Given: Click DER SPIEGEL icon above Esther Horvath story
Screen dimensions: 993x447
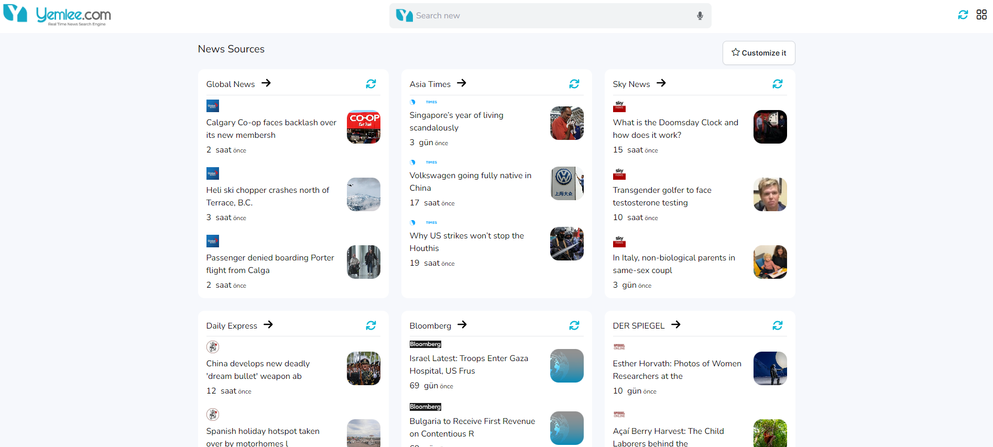Looking at the screenshot, I should pos(619,347).
